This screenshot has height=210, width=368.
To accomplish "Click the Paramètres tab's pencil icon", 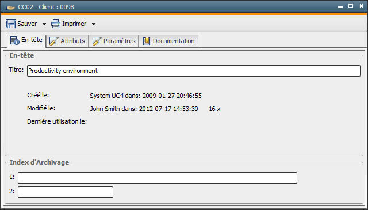I will tap(97, 41).
